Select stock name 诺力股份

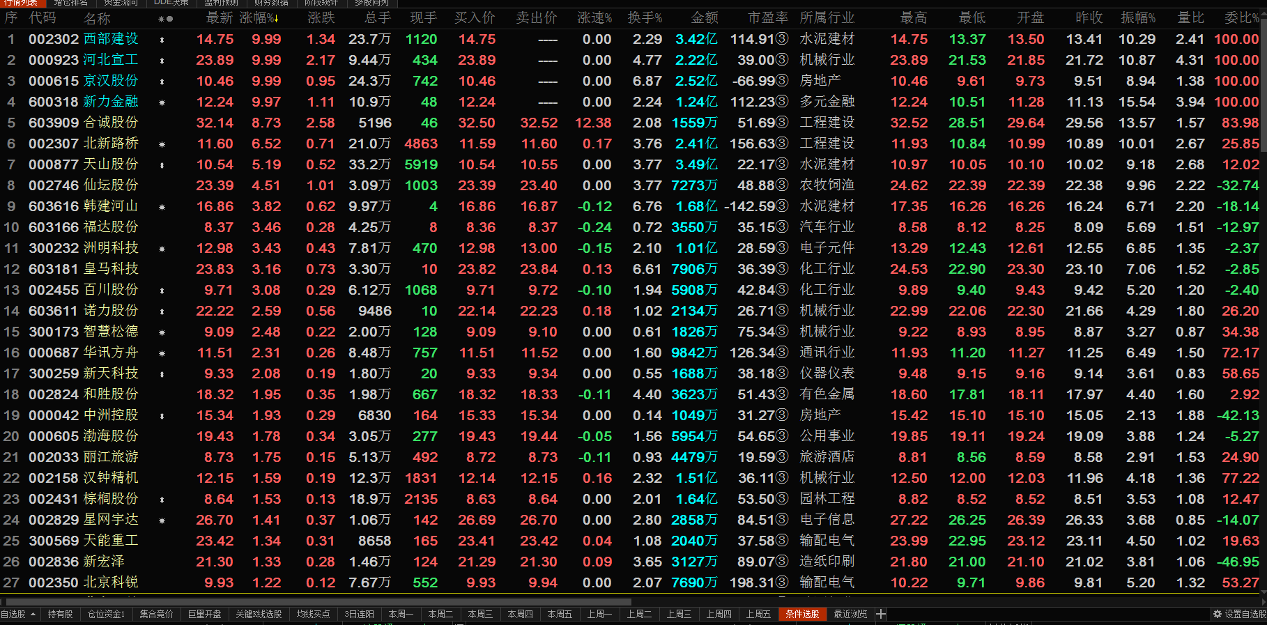click(111, 311)
